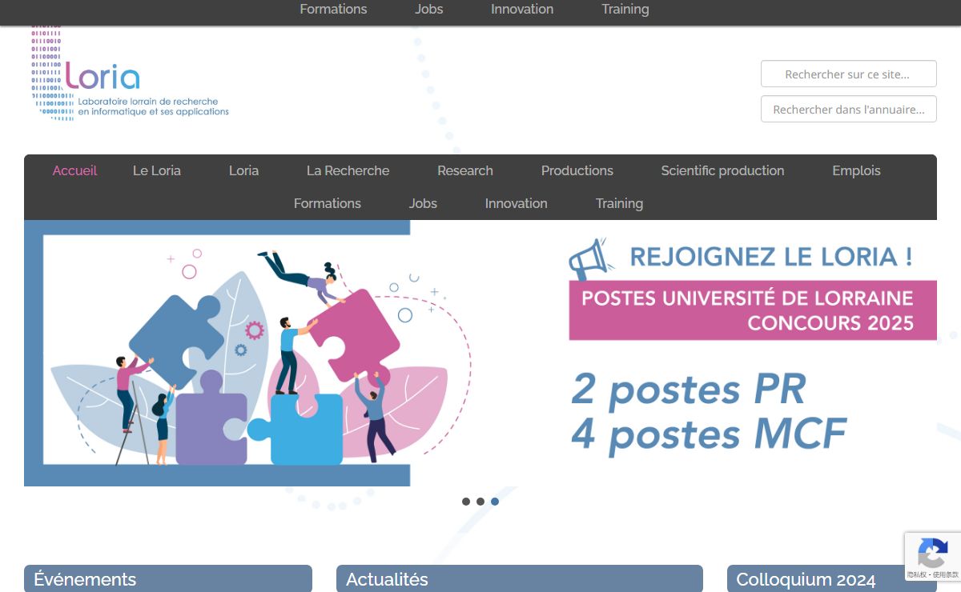
Task: Select the blue active carousel dot
Action: click(495, 502)
